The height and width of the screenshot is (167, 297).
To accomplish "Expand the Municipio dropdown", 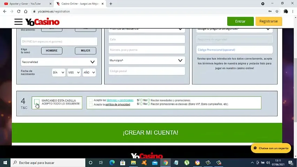I will point(147,60).
